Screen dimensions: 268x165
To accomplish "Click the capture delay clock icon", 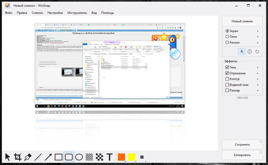I will (x=250, y=51).
